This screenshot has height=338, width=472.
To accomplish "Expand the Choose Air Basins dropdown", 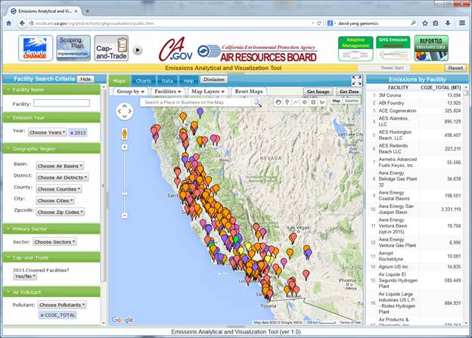I will coord(60,166).
